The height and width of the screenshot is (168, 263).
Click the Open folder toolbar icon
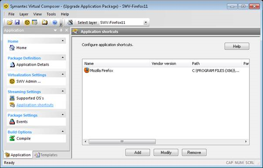tap(10, 22)
